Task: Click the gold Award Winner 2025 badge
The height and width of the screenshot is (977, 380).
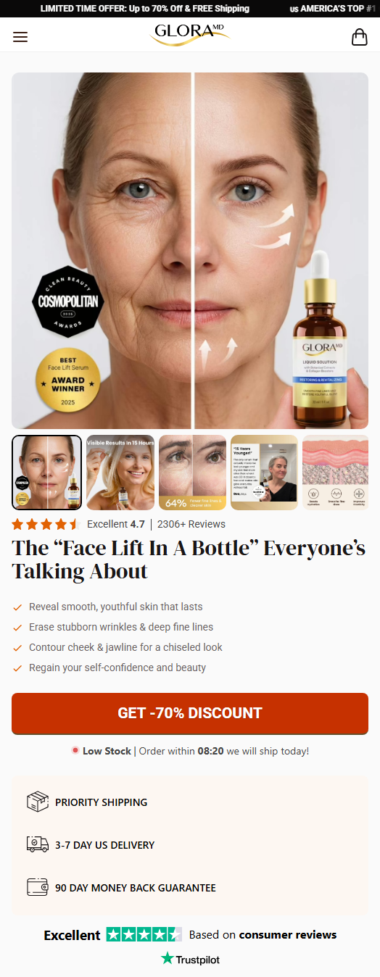Action: 67,381
